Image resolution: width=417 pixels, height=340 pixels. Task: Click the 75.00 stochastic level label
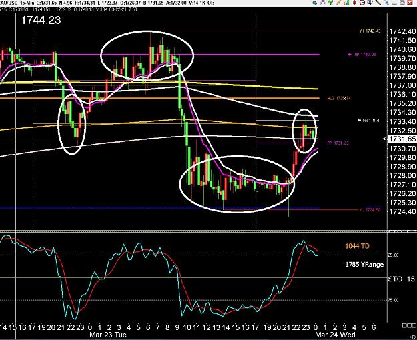coord(394,301)
